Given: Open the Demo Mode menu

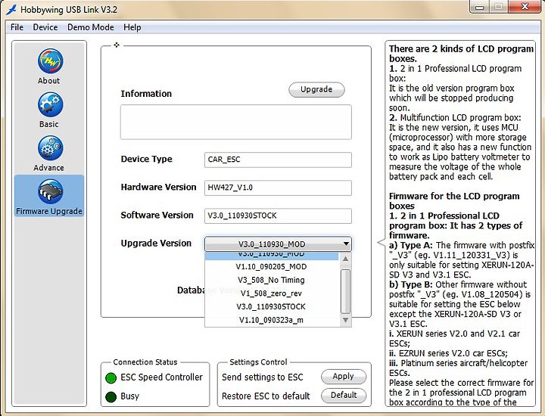Looking at the screenshot, I should (x=90, y=27).
